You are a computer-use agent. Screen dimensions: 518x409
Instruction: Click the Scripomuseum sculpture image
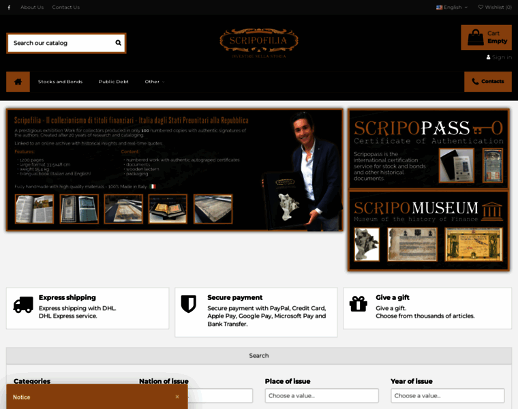(367, 245)
